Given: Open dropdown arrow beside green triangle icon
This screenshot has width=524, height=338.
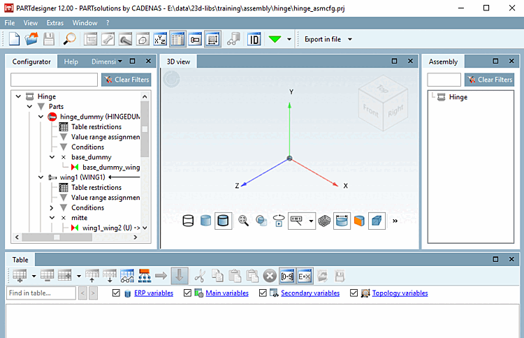Looking at the screenshot, I should pos(289,39).
